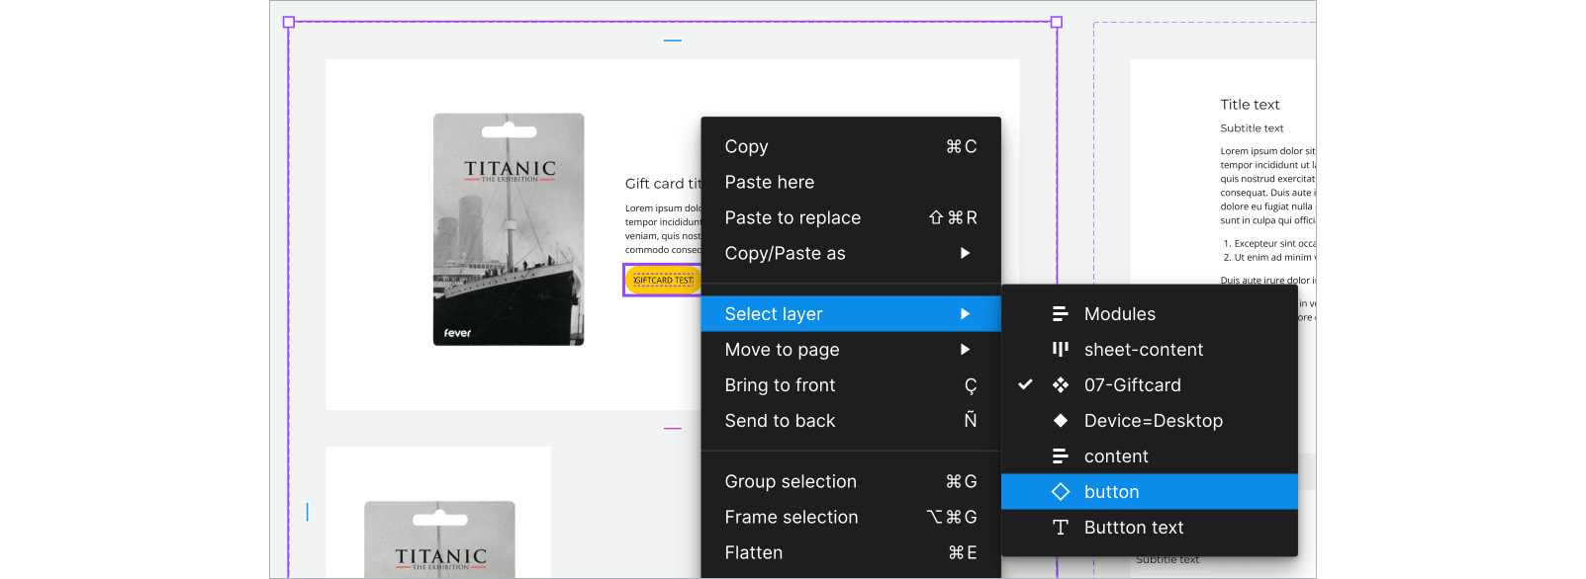
Task: Click the Buttton text layer T icon
Action: (x=1060, y=528)
